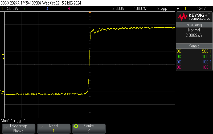Click the DSO-X 2024A timestamp header text
This screenshot has width=213, height=134.
pos(41,3)
